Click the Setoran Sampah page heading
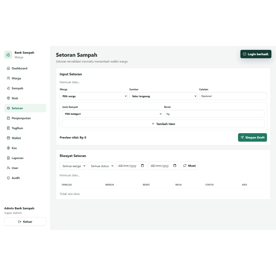 tap(76, 55)
